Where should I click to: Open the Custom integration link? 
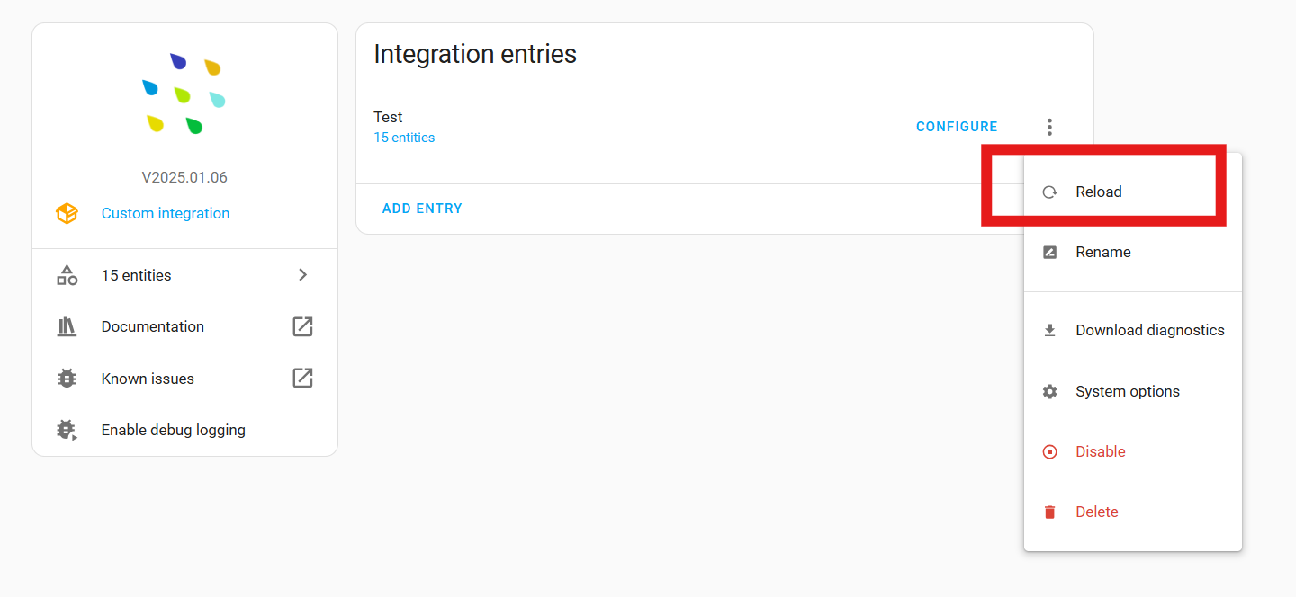coord(166,214)
